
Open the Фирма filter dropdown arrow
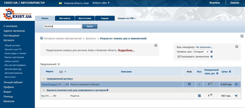[65, 72]
